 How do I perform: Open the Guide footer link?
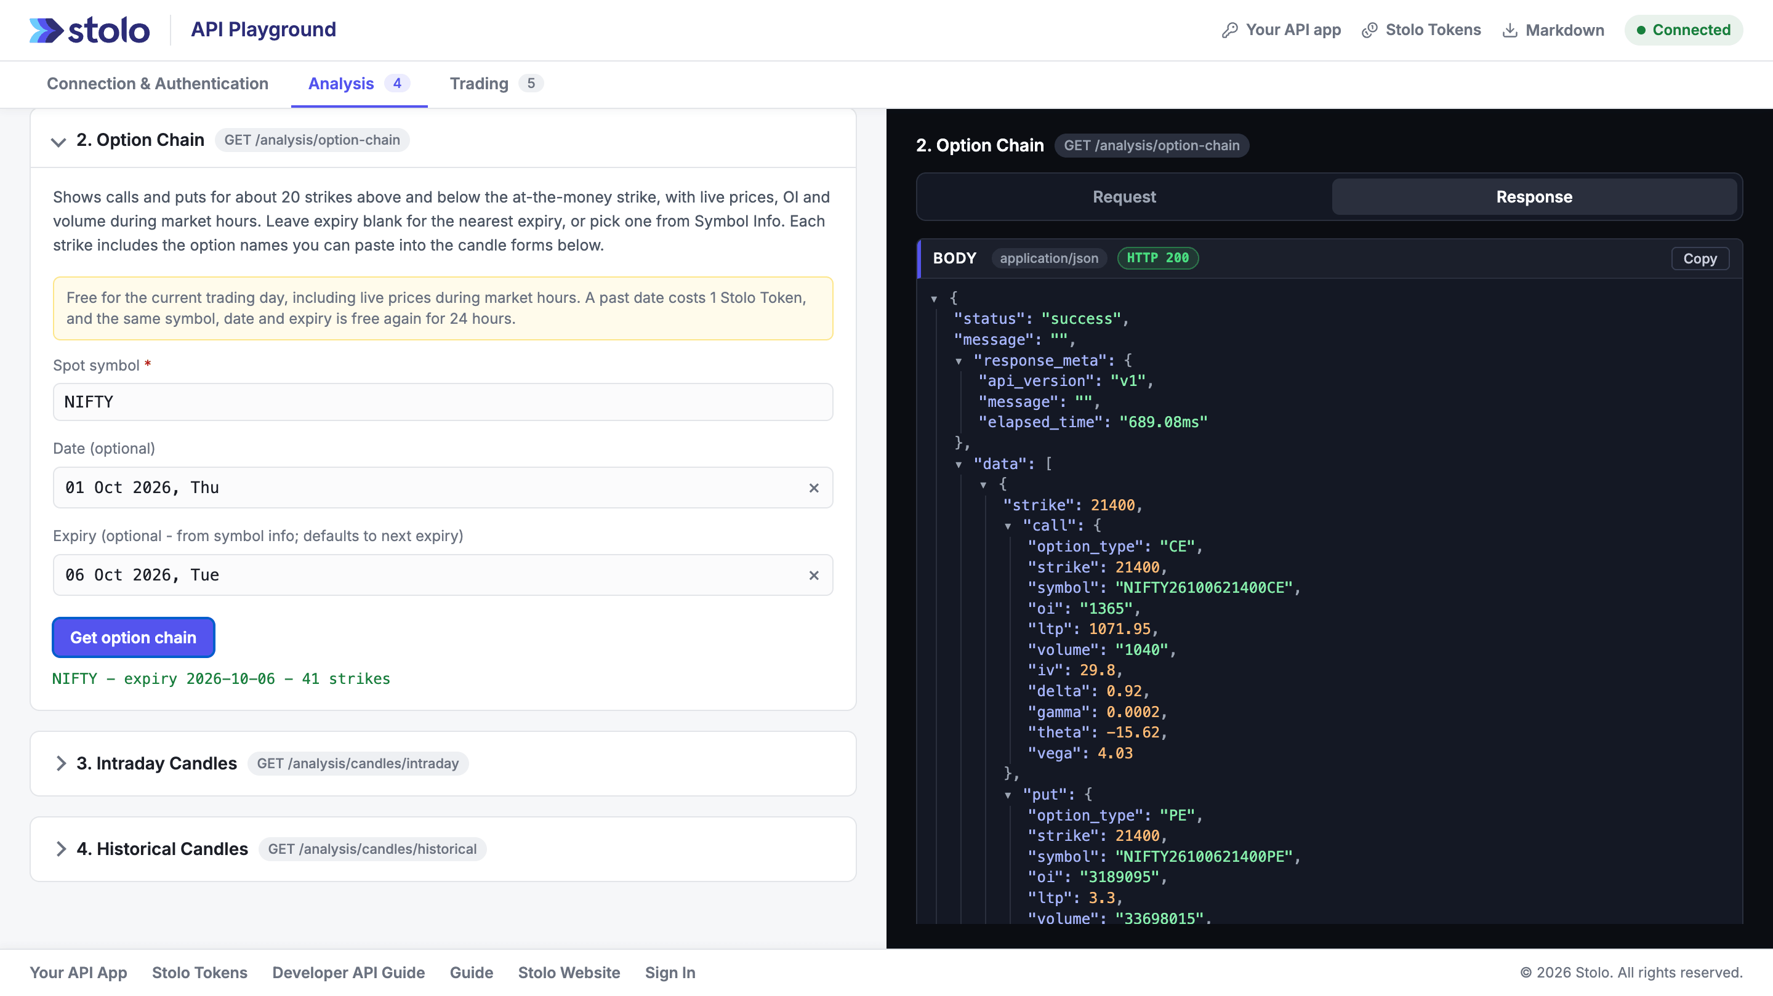pyautogui.click(x=472, y=973)
